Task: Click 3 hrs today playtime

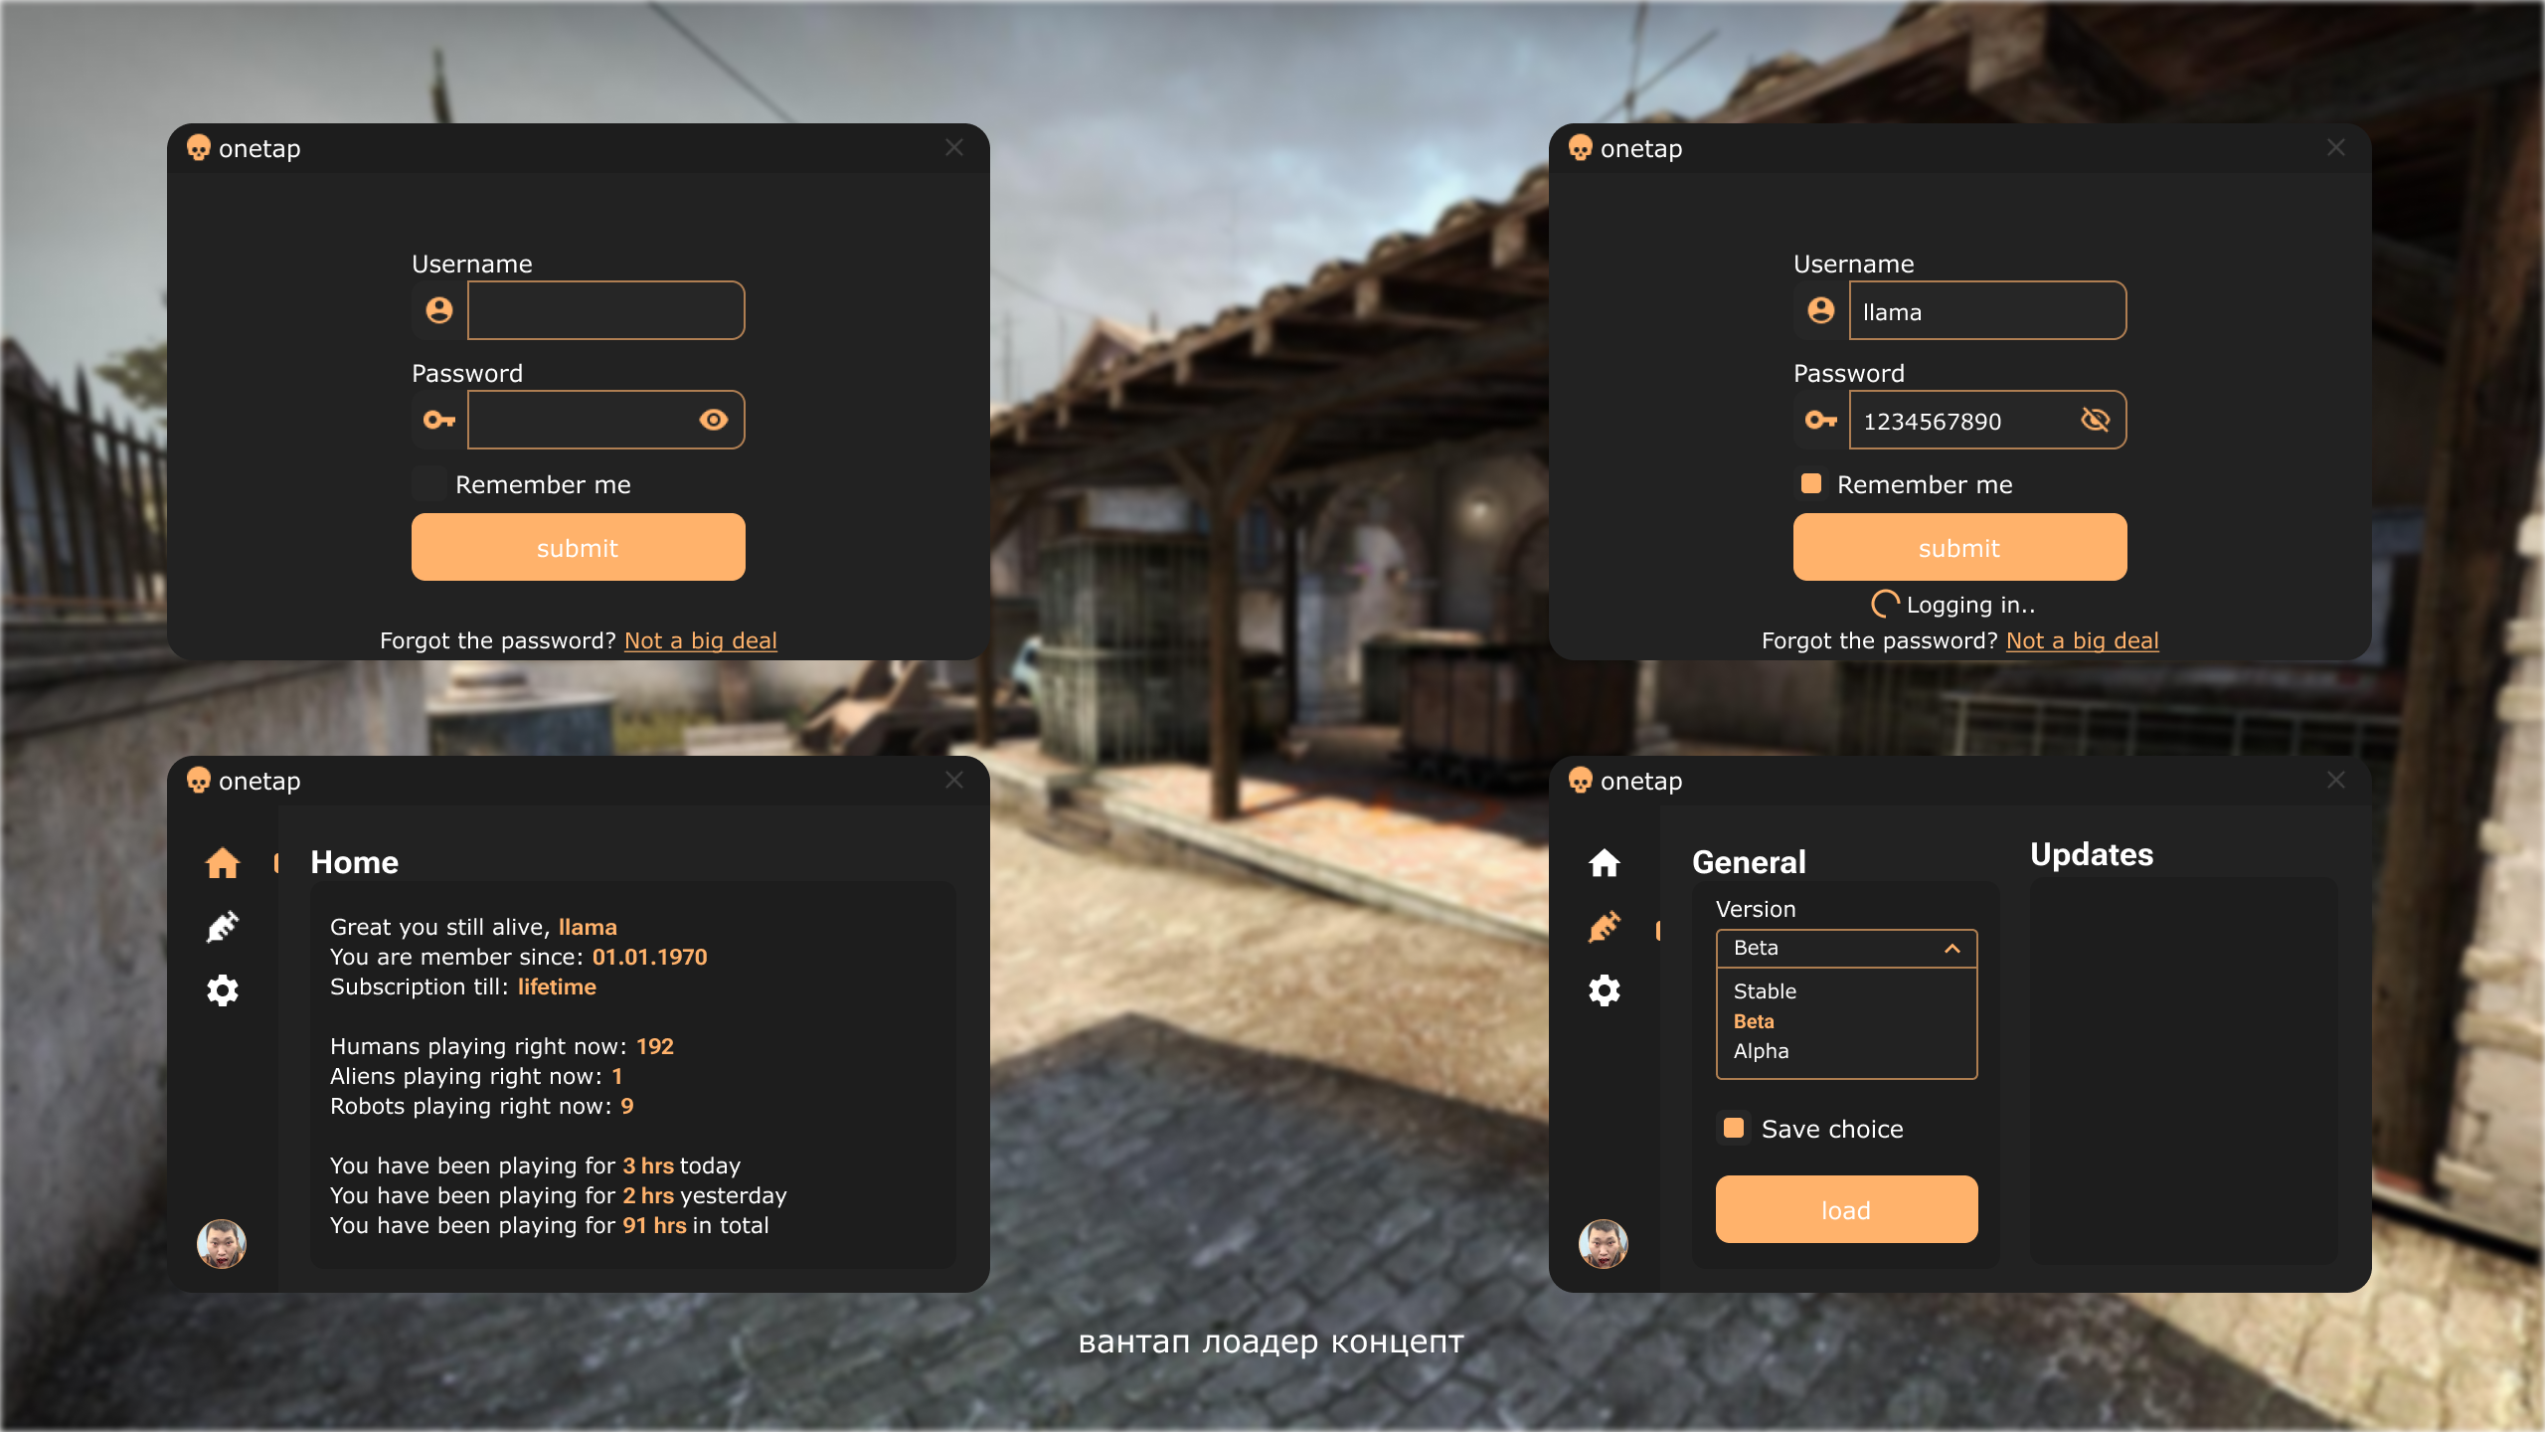Action: pyautogui.click(x=648, y=1165)
